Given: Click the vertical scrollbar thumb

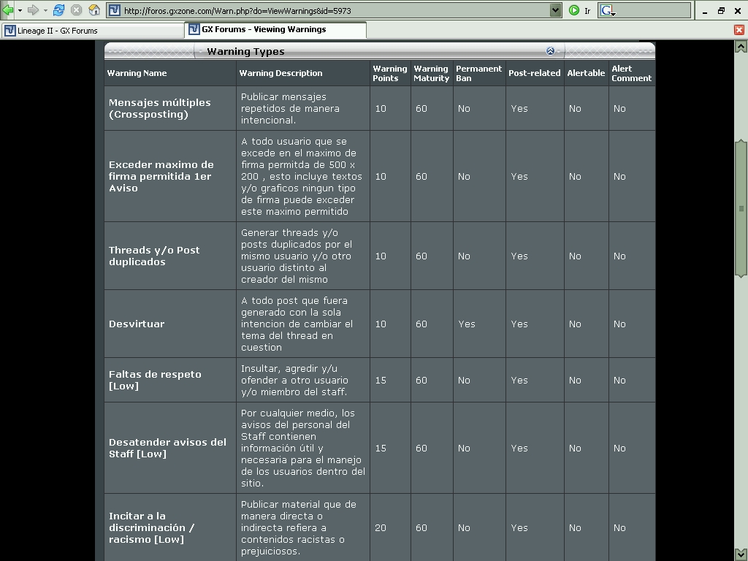Looking at the screenshot, I should pyautogui.click(x=741, y=208).
